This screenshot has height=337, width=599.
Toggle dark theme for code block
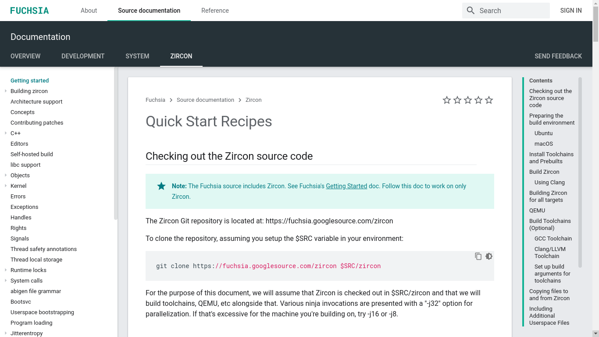click(489, 256)
